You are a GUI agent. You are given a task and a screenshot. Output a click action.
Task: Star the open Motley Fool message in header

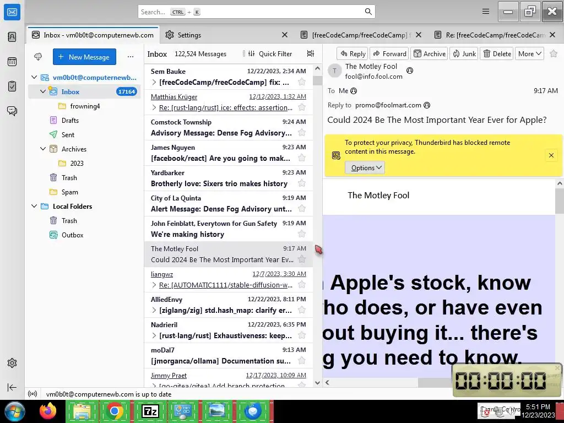click(554, 53)
